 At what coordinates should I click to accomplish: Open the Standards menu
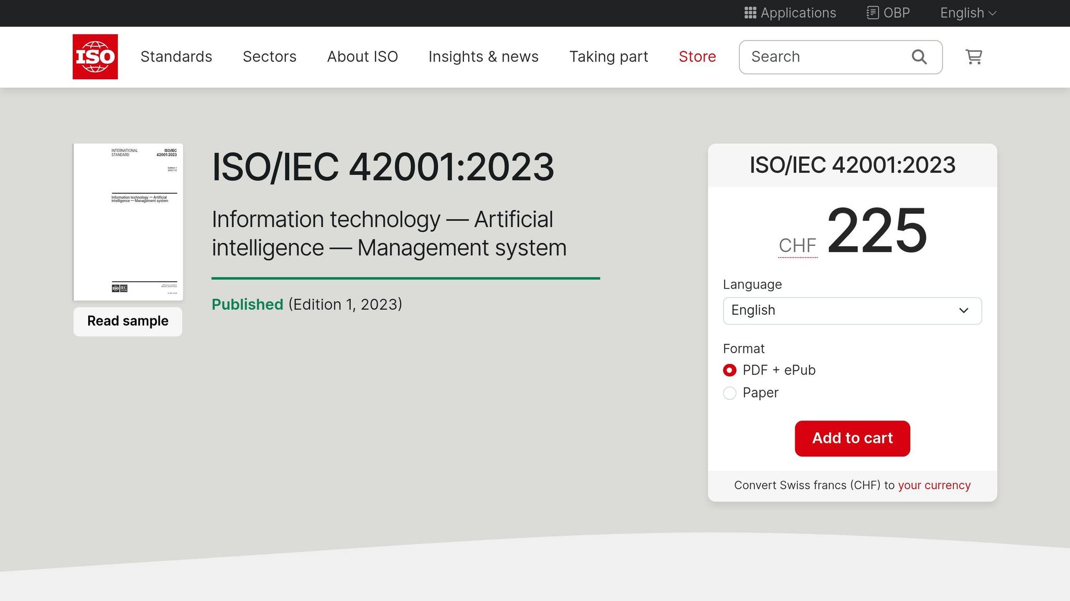click(x=176, y=56)
